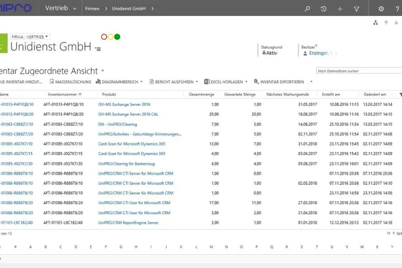Filter list by letter M
Image resolution: width=402 pixels, height=268 pixels.
click(x=211, y=247)
